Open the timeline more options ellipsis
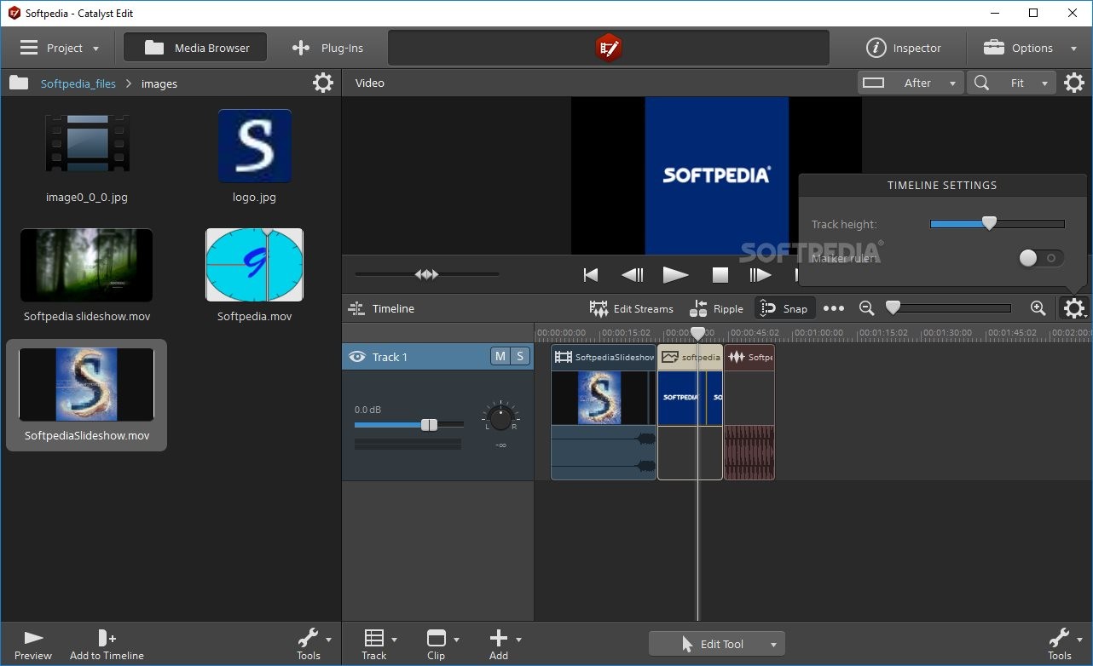The image size is (1093, 666). [x=834, y=308]
